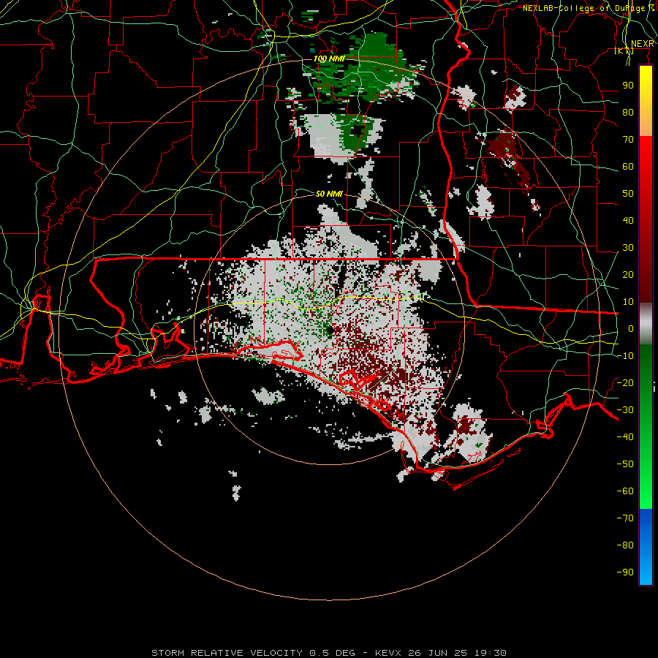Click the -20 label on the color scale
This screenshot has height=658, width=658.
[x=625, y=382]
